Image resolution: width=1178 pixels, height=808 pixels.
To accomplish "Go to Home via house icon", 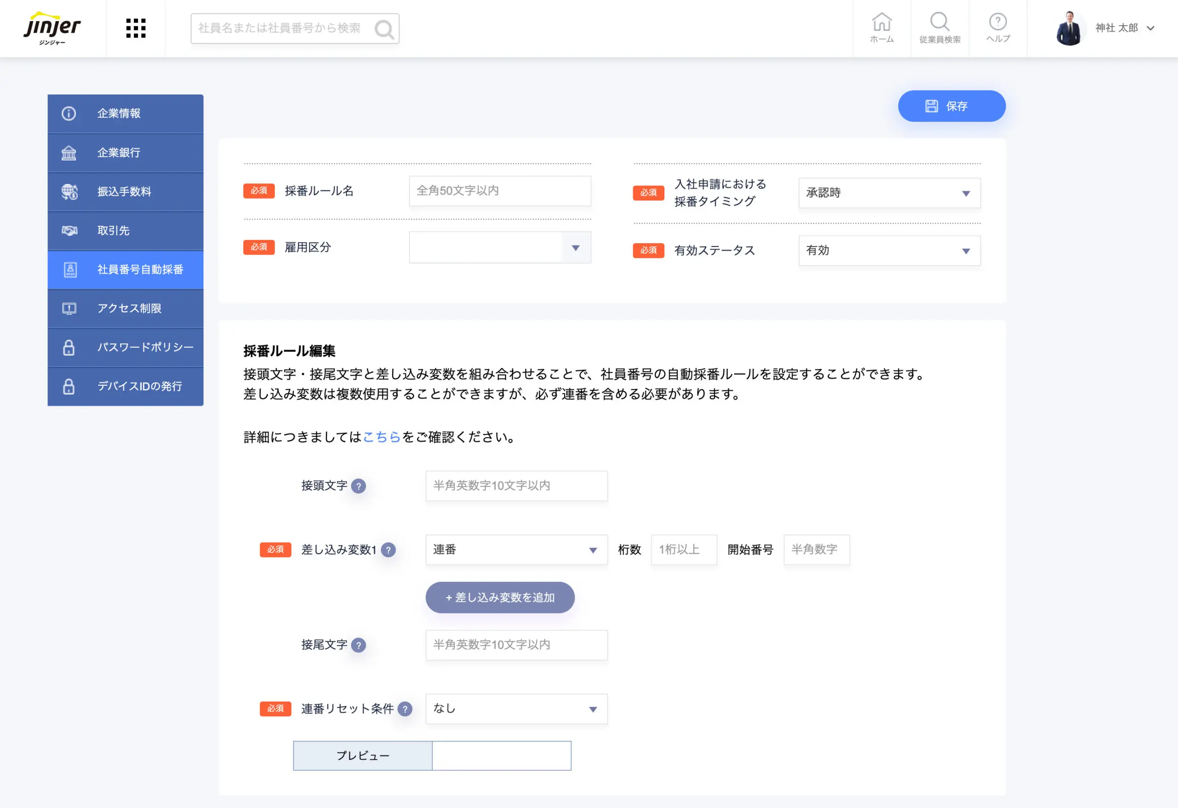I will [x=882, y=28].
